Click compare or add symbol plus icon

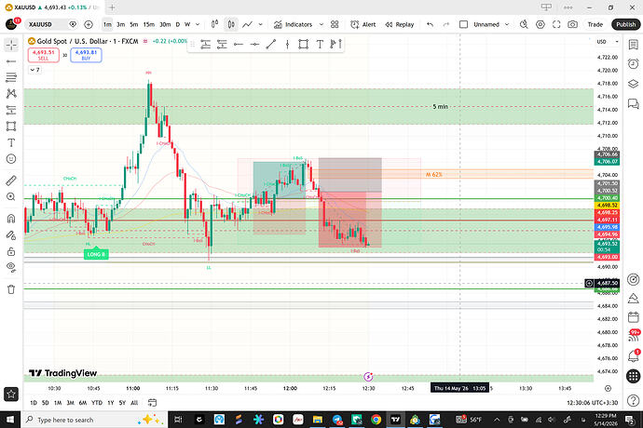click(x=89, y=24)
